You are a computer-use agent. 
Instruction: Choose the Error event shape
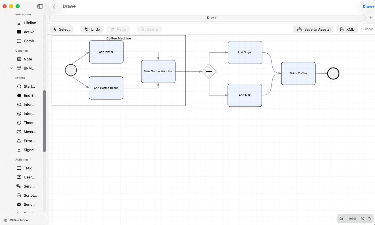26,141
